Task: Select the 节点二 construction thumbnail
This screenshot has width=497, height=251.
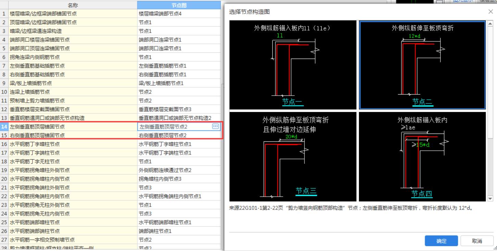Action: (x=422, y=65)
